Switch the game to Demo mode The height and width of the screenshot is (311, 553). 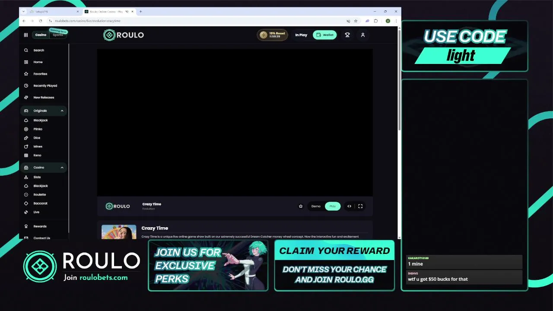tap(316, 206)
